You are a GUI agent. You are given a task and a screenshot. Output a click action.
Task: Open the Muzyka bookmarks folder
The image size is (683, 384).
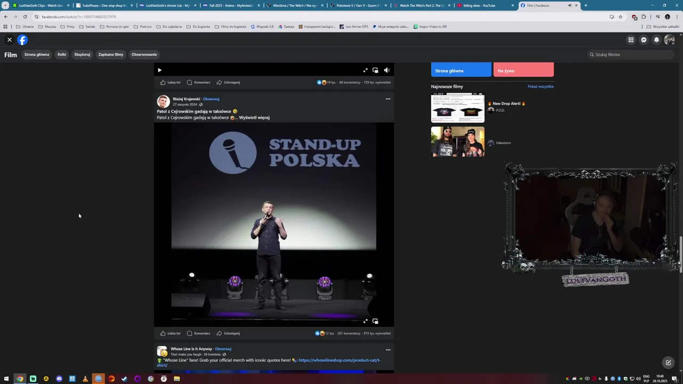[47, 27]
